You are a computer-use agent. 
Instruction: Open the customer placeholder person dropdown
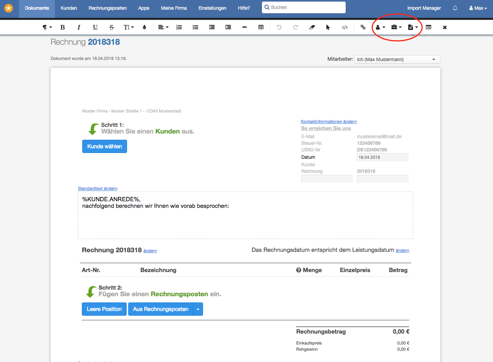[x=380, y=27]
